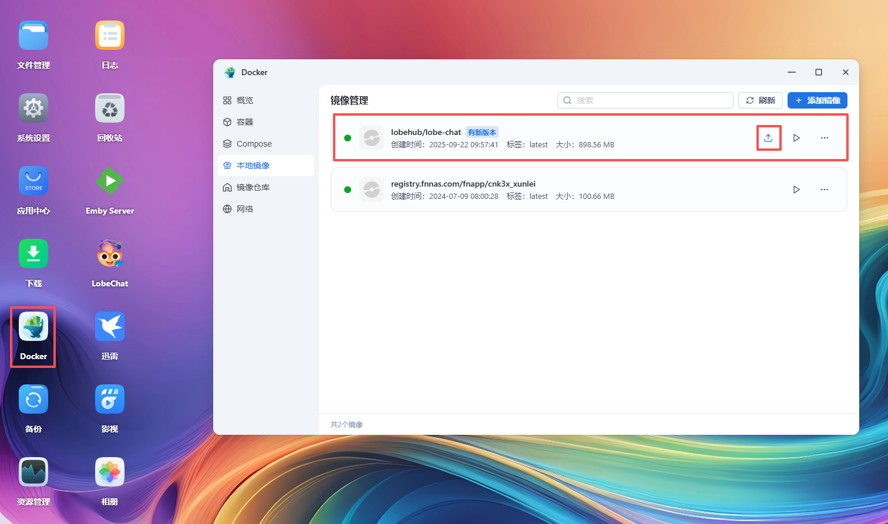Image resolution: width=888 pixels, height=524 pixels.
Task: Open the 日志 desktop app
Action: tap(110, 36)
